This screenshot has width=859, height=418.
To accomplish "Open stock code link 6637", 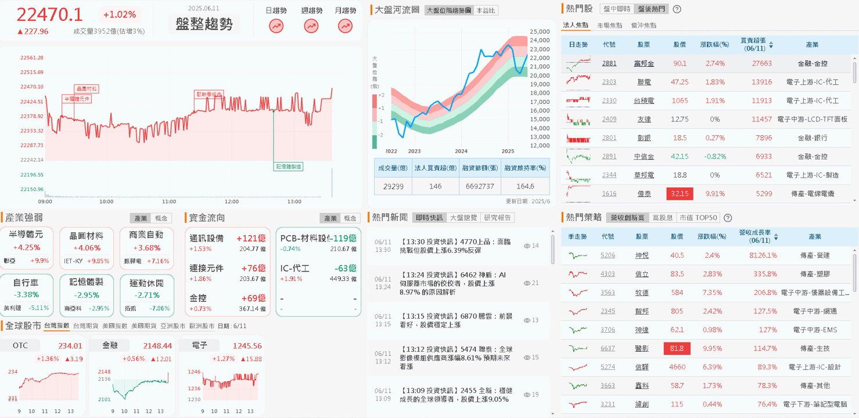I will tap(608, 348).
